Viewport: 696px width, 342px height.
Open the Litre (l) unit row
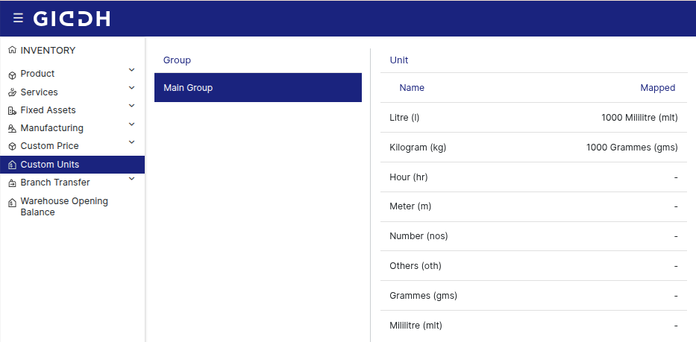coord(533,118)
